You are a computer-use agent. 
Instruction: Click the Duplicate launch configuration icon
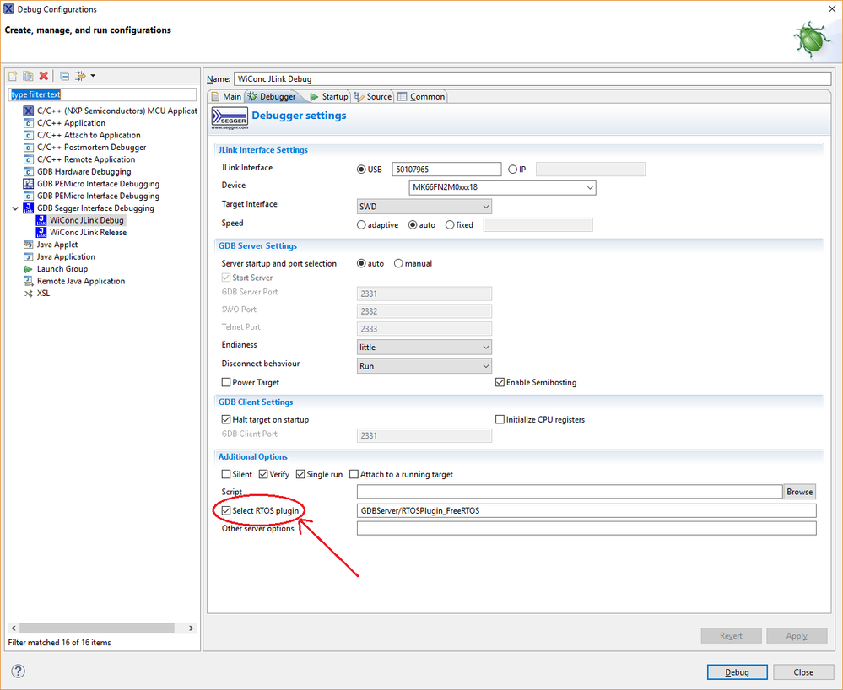click(x=28, y=76)
